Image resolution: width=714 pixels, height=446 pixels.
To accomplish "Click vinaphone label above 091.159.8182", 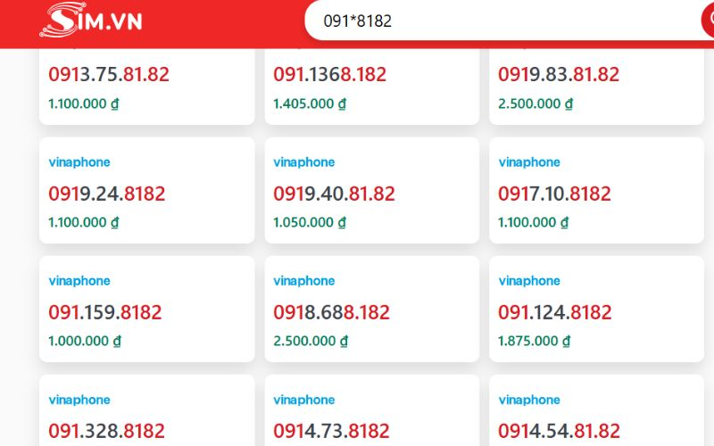I will [x=79, y=281].
